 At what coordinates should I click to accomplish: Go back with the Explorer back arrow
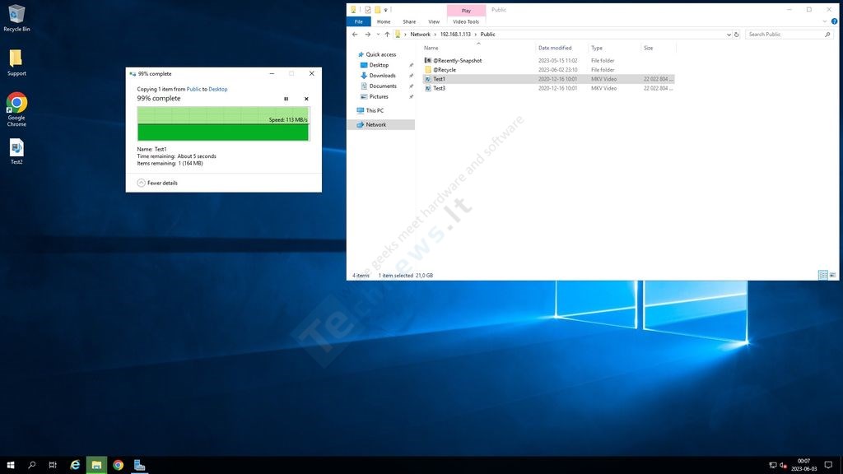click(x=355, y=35)
